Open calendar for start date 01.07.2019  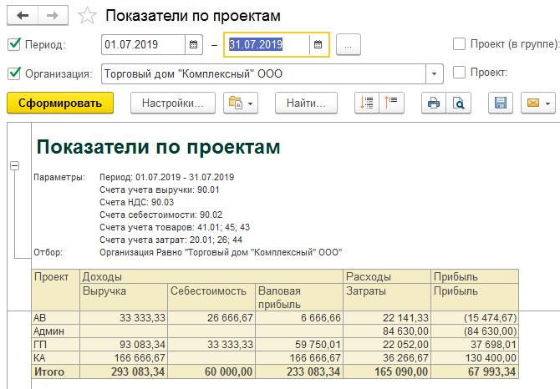point(194,44)
